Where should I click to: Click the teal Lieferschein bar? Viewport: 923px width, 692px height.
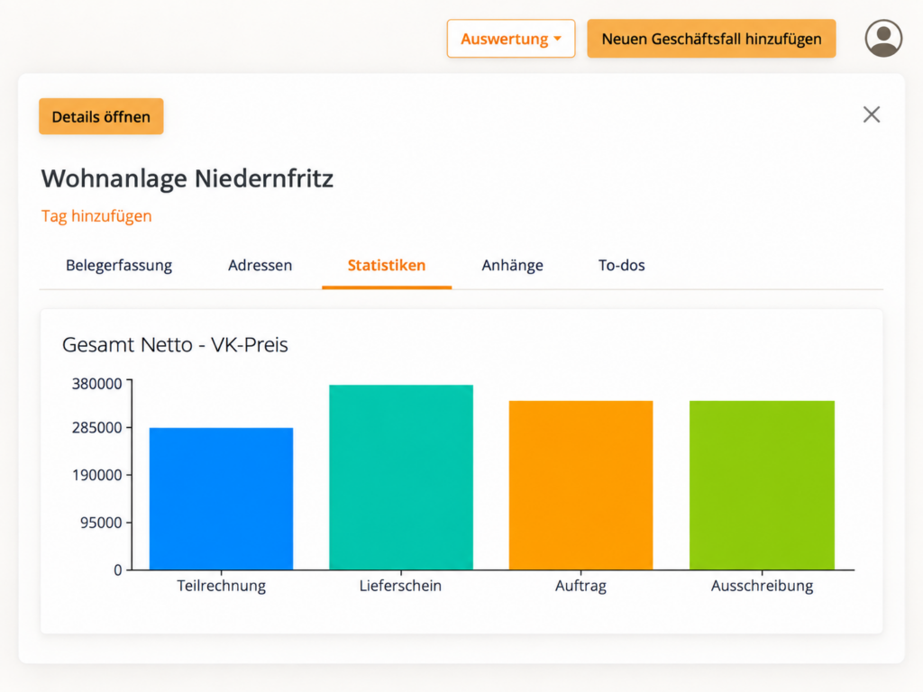(x=401, y=478)
